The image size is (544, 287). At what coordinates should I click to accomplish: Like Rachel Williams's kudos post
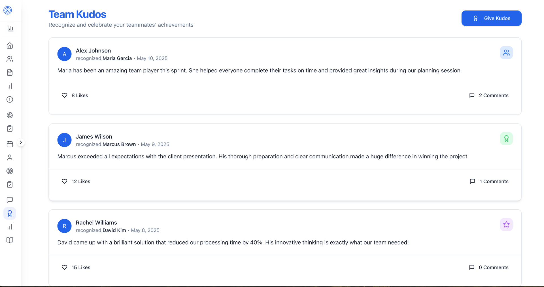pos(65,267)
